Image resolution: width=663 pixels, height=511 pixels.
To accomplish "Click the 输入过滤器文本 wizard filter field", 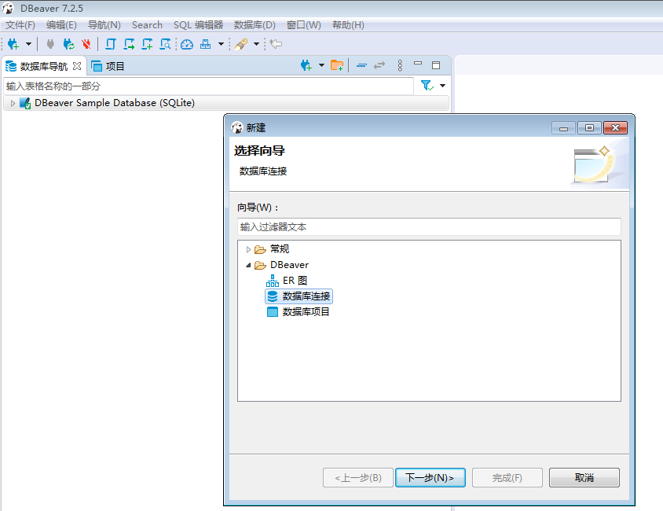I will 429,226.
